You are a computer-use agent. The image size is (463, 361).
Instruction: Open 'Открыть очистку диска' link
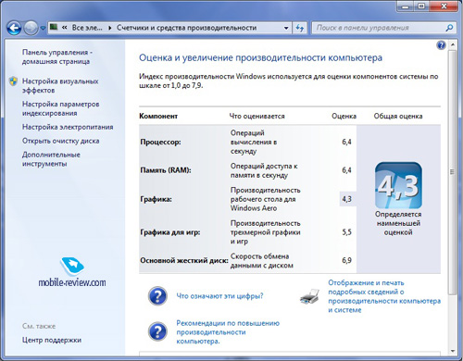tap(60, 141)
